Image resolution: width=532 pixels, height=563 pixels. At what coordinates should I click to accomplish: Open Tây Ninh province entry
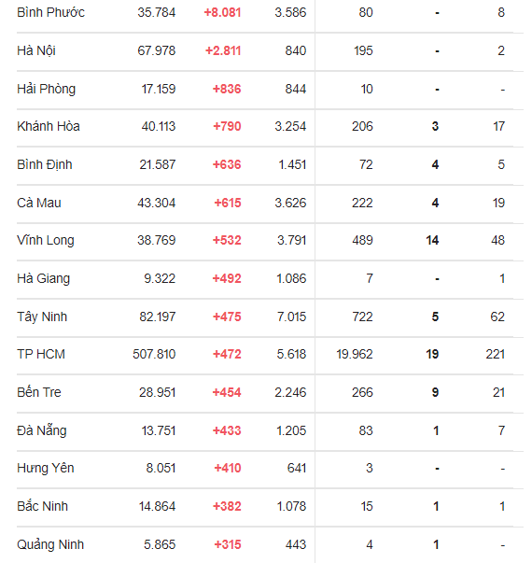tap(42, 317)
